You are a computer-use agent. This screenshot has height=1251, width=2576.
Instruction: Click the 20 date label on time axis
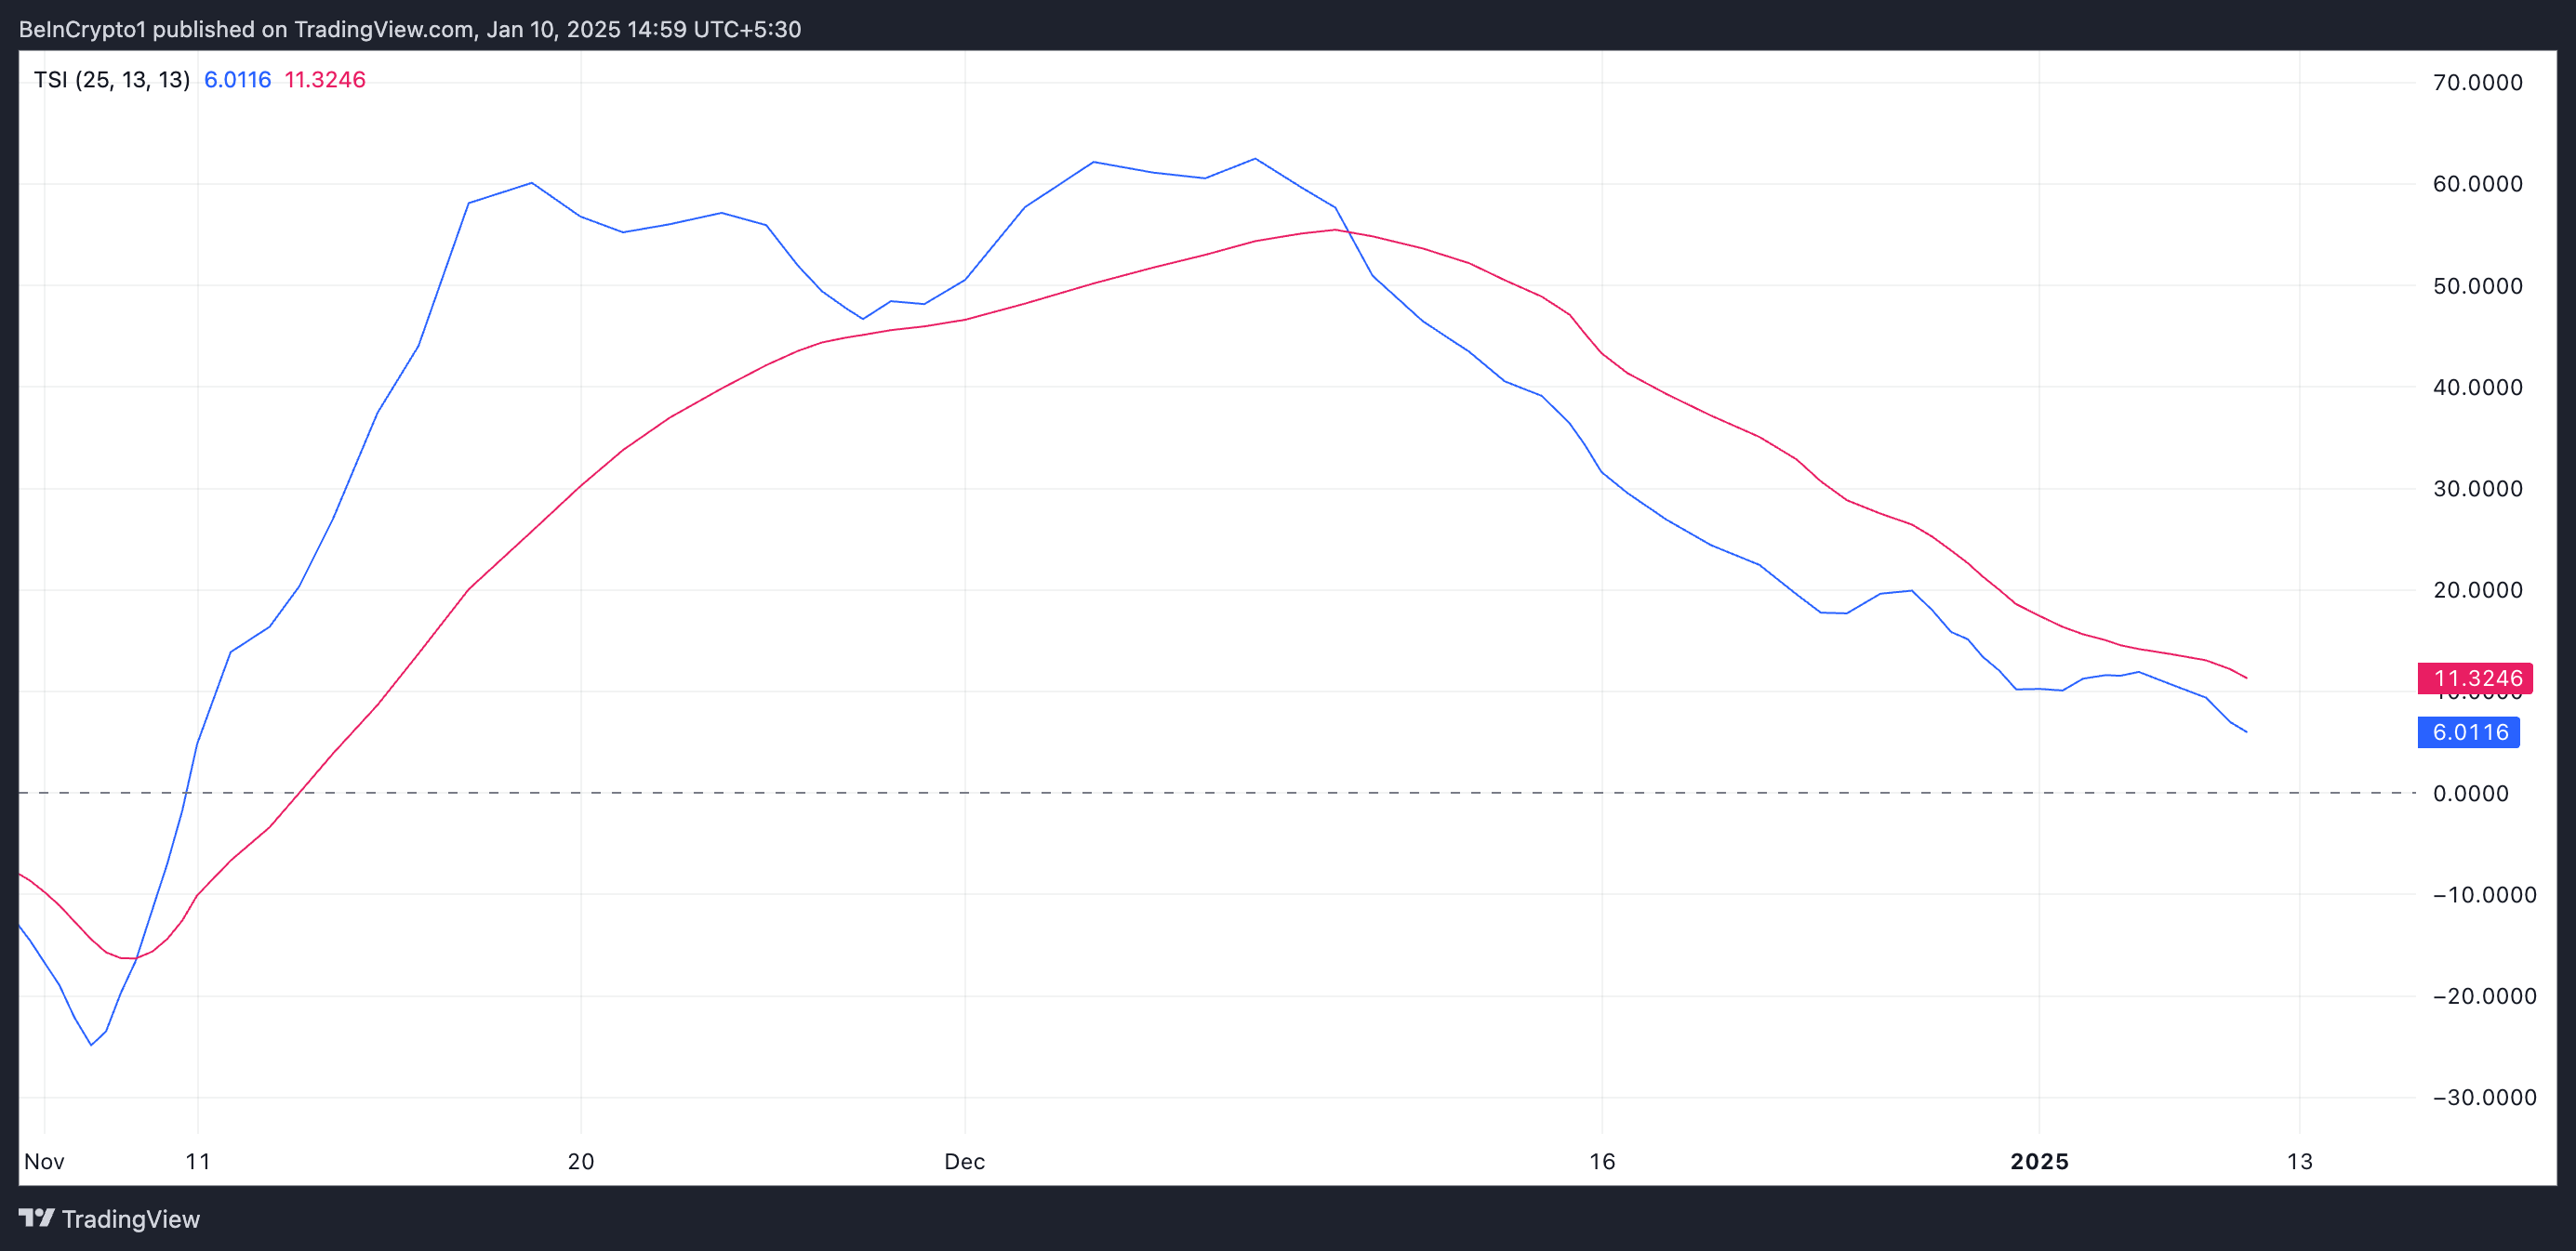click(x=580, y=1161)
